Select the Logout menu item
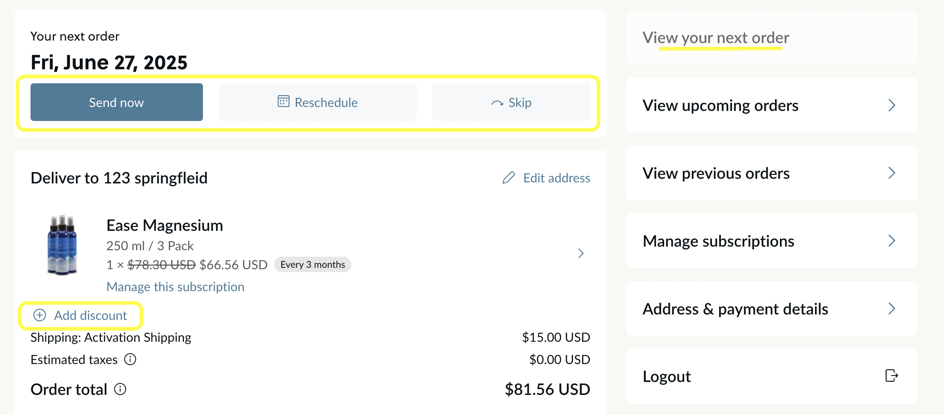944x415 pixels. coord(771,376)
